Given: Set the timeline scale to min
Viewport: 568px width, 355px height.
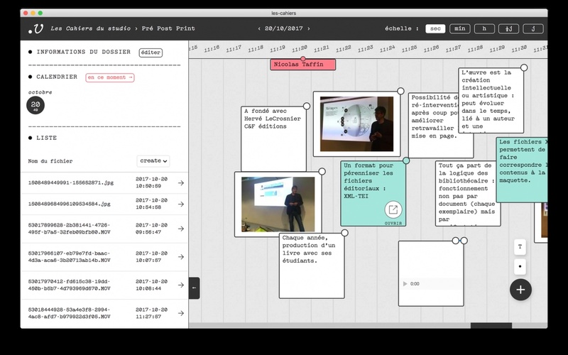Looking at the screenshot, I should [x=460, y=28].
